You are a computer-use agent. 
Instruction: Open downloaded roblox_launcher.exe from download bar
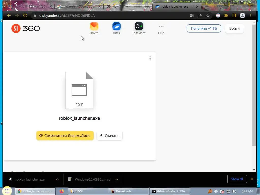pyautogui.click(x=30, y=179)
